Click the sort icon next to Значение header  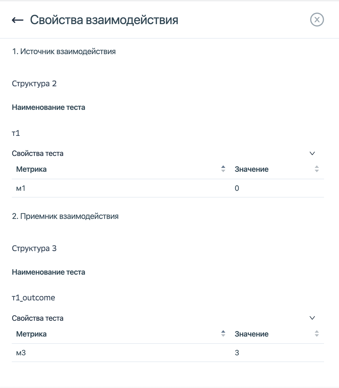(317, 169)
